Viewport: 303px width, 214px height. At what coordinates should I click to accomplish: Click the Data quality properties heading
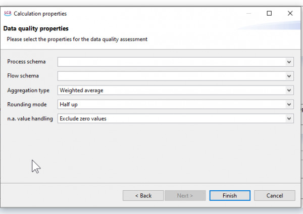coord(36,29)
